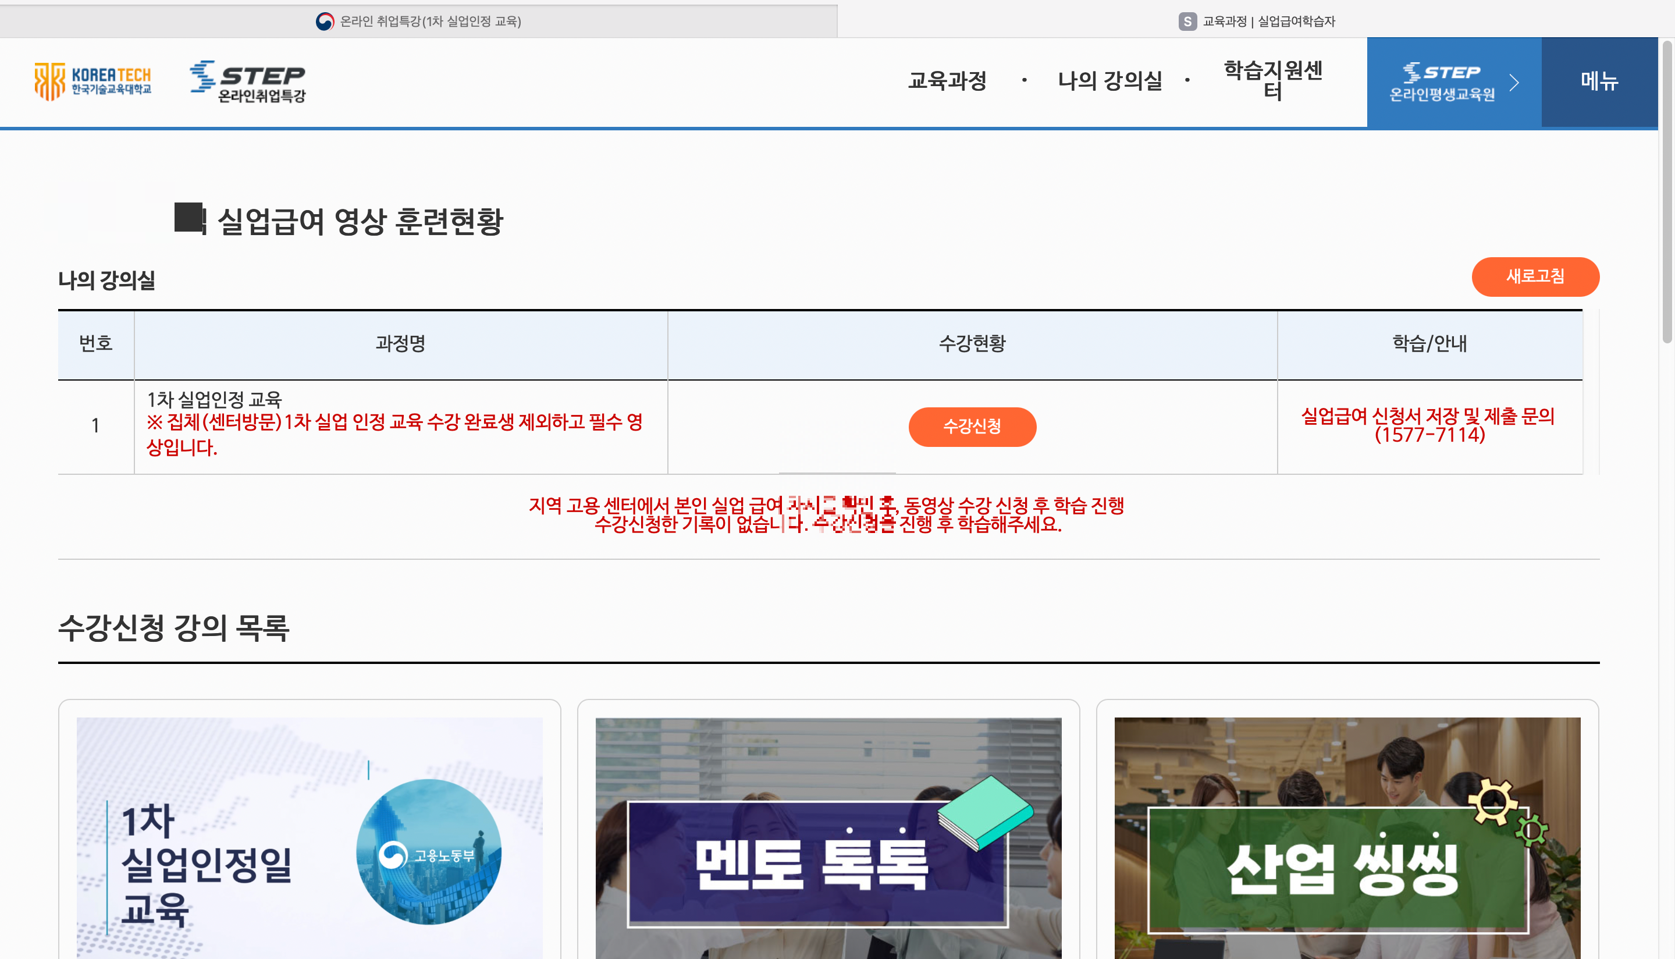Open 학습지원센터 menu
The image size is (1675, 959).
1273,80
